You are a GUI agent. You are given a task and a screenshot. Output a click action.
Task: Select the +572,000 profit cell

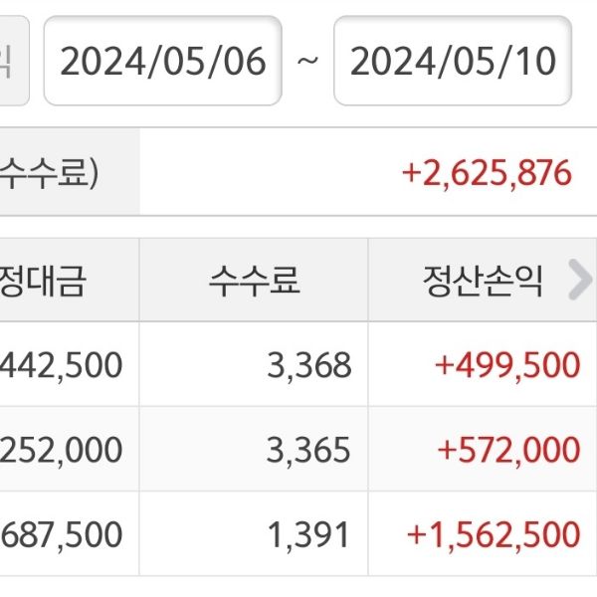(x=507, y=451)
